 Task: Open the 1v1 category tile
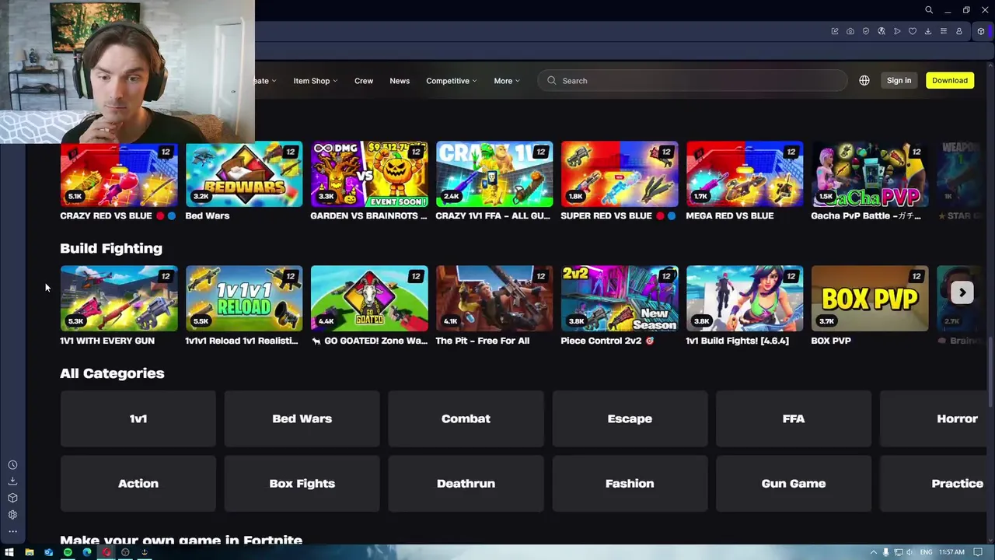138,418
